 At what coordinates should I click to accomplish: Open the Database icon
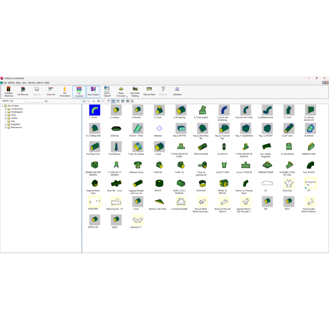[177, 92]
